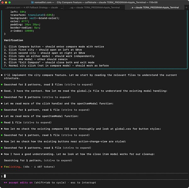Open a new terminal tab with plus
Viewport: 189px width, 188px height.
pos(186,8)
